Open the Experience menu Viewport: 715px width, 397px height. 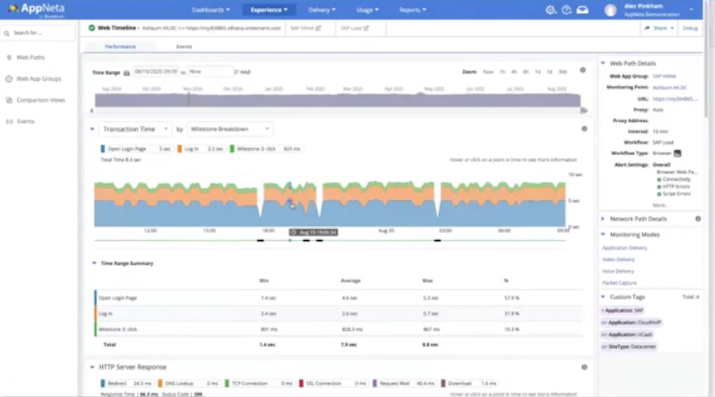click(x=269, y=10)
